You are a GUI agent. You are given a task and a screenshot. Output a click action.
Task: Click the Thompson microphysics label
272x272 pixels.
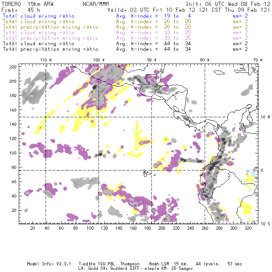[x=130, y=264]
